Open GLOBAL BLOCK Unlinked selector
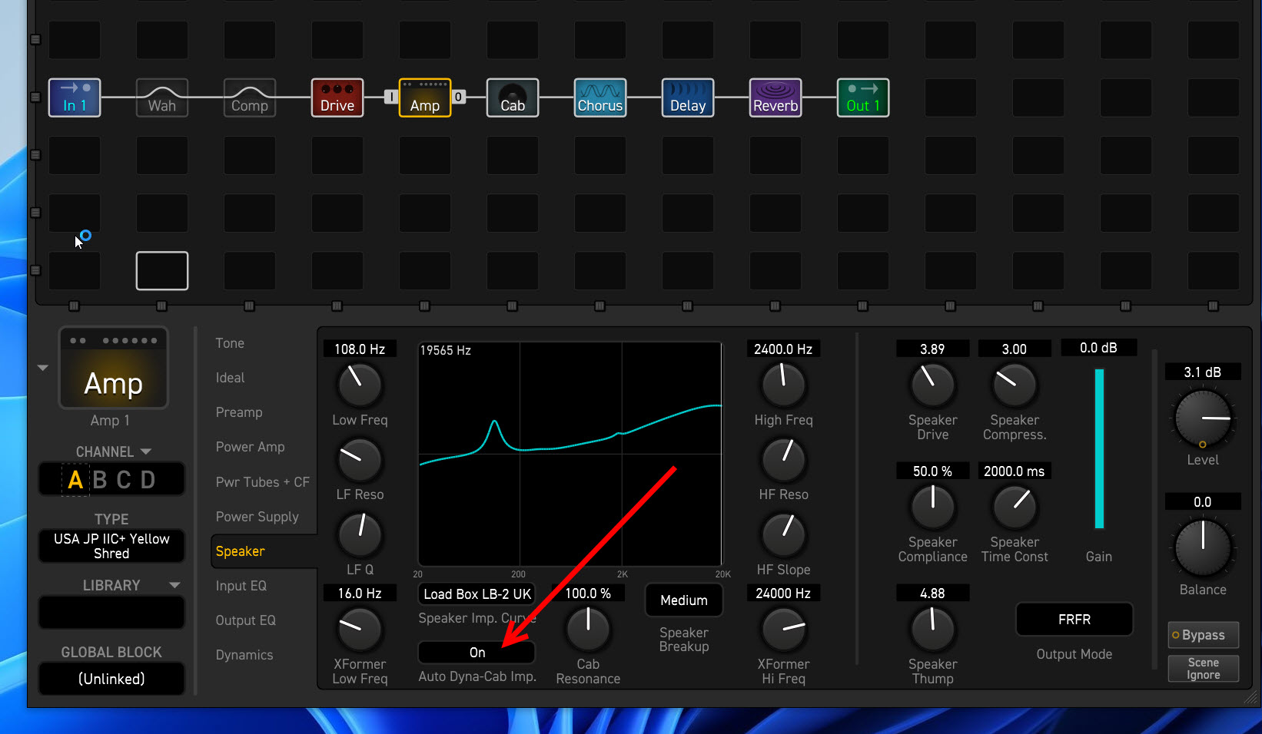The image size is (1262, 734). click(111, 679)
